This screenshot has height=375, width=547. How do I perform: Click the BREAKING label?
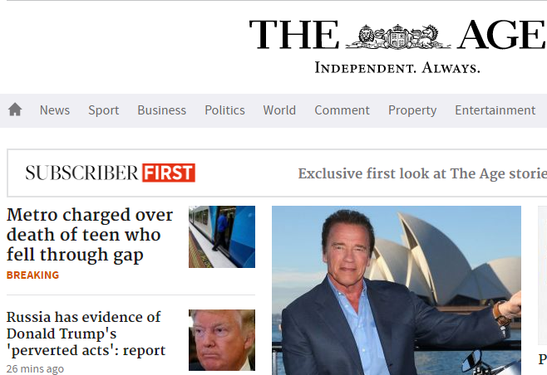point(32,275)
